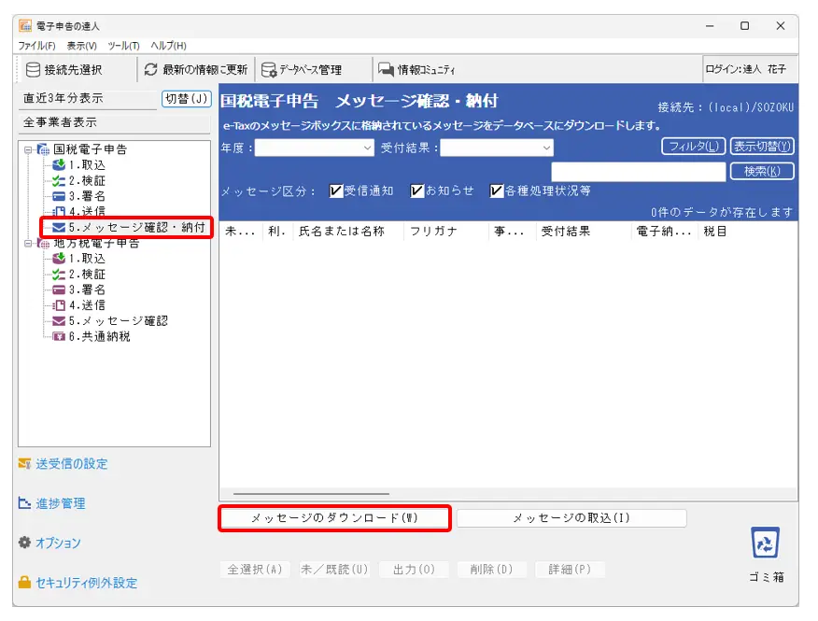Image resolution: width=818 pixels, height=621 pixels.
Task: Open the ツール(T) menu
Action: click(x=123, y=46)
